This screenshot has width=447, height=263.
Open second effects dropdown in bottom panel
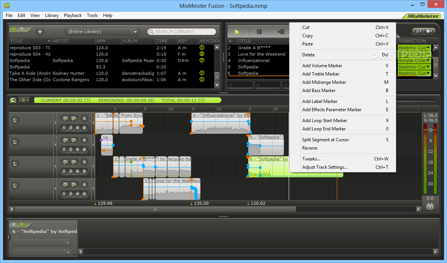[42, 252]
